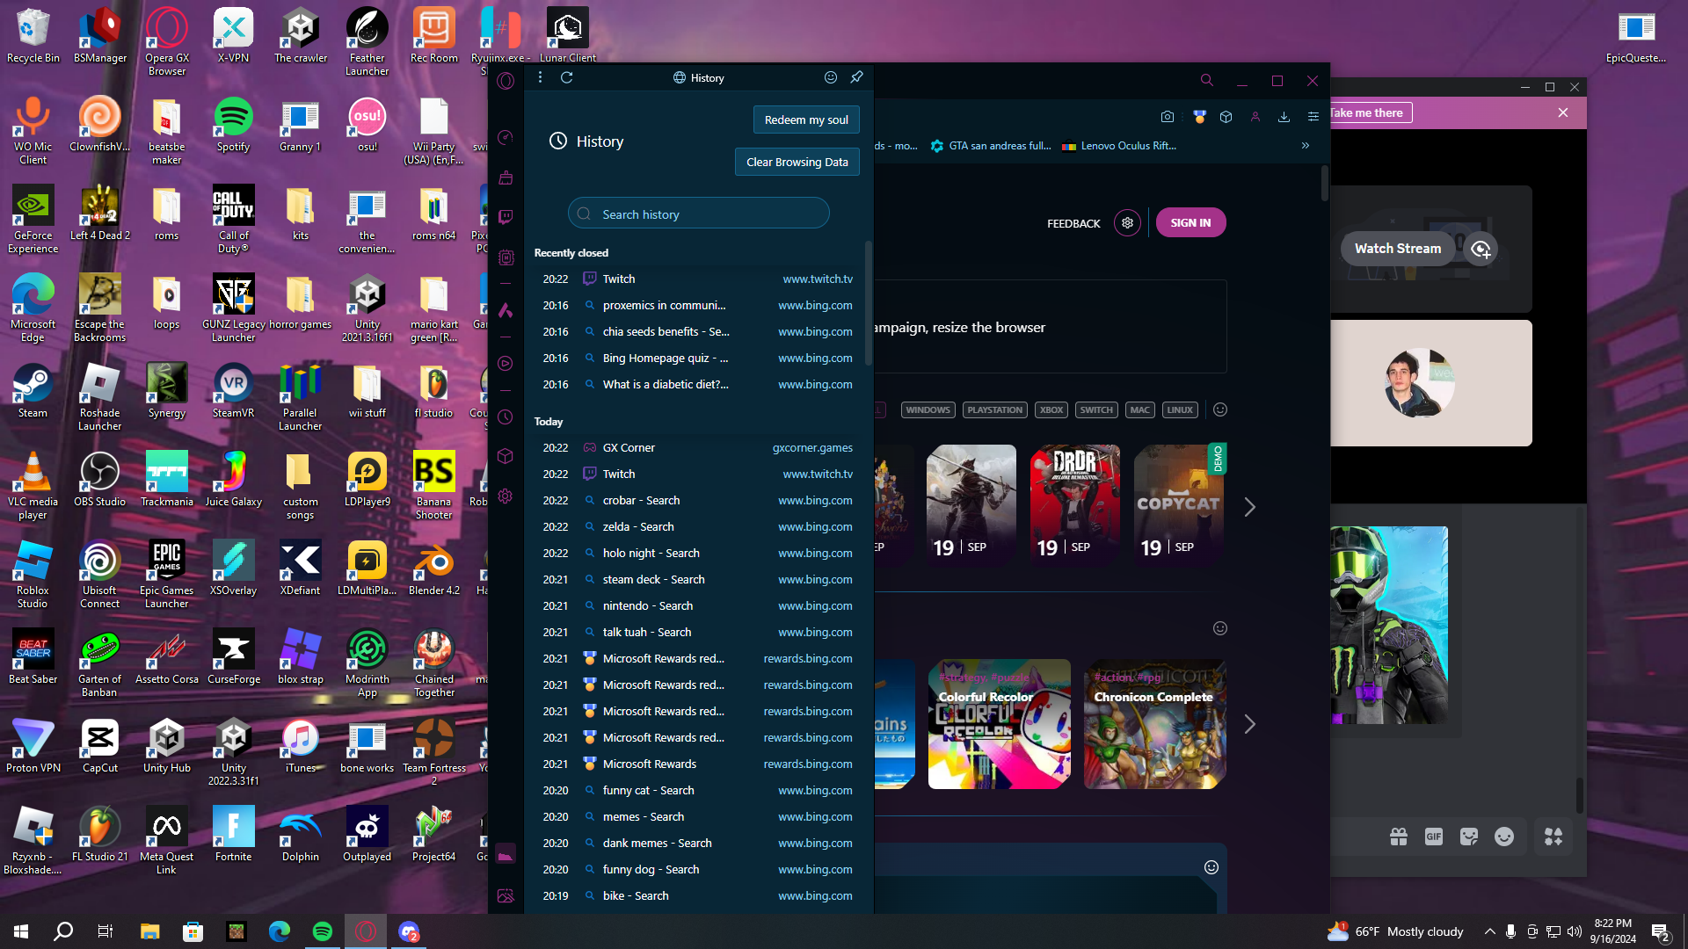Reload the History panel

coord(567,77)
